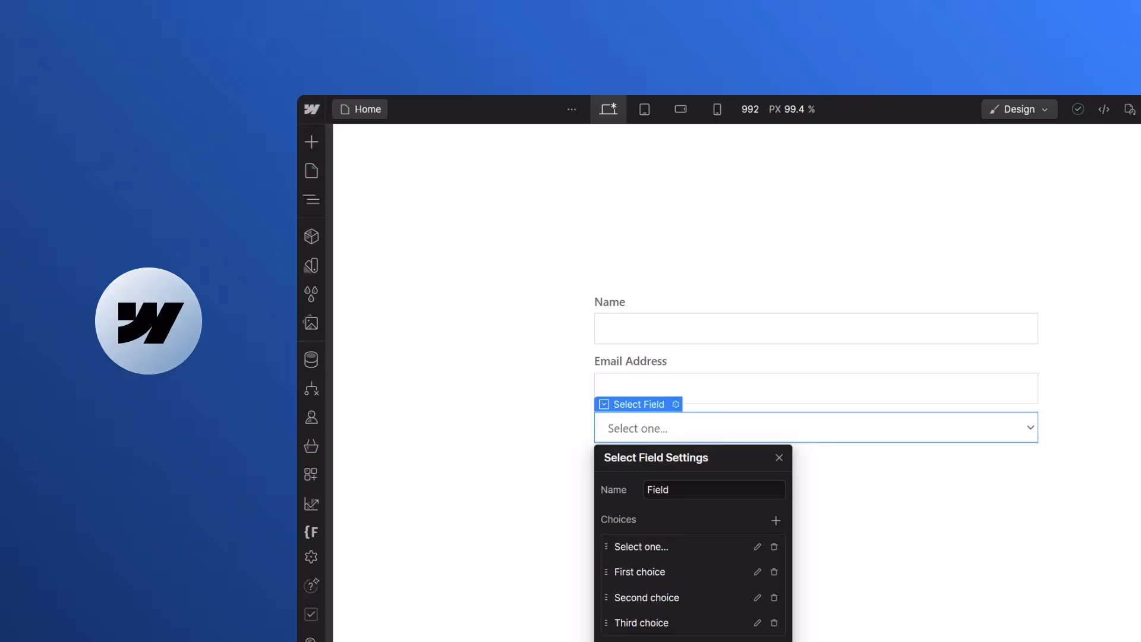1141x642 pixels.
Task: Open the three-dots more options menu
Action: click(x=572, y=109)
